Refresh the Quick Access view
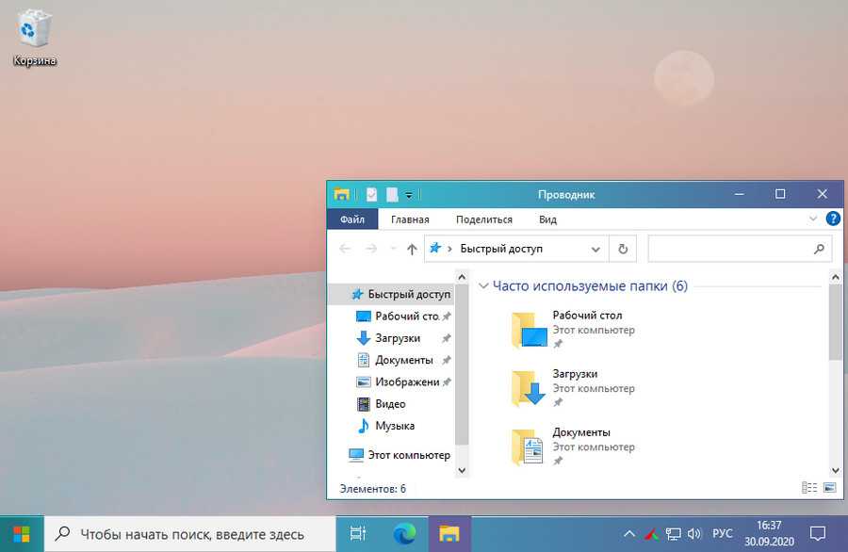Viewport: 848px width, 552px height. coord(622,250)
